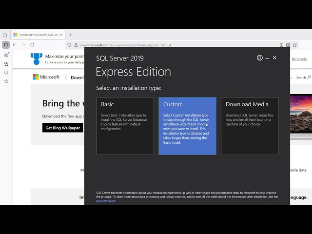The height and width of the screenshot is (234, 312).
Task: Click the save page icon in address bar
Action: [x=288, y=45]
